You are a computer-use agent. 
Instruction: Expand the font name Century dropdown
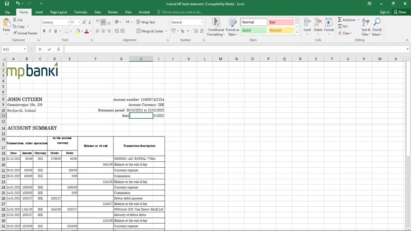pos(68,22)
